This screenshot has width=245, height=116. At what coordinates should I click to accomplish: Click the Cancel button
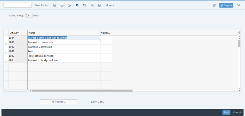point(237,112)
